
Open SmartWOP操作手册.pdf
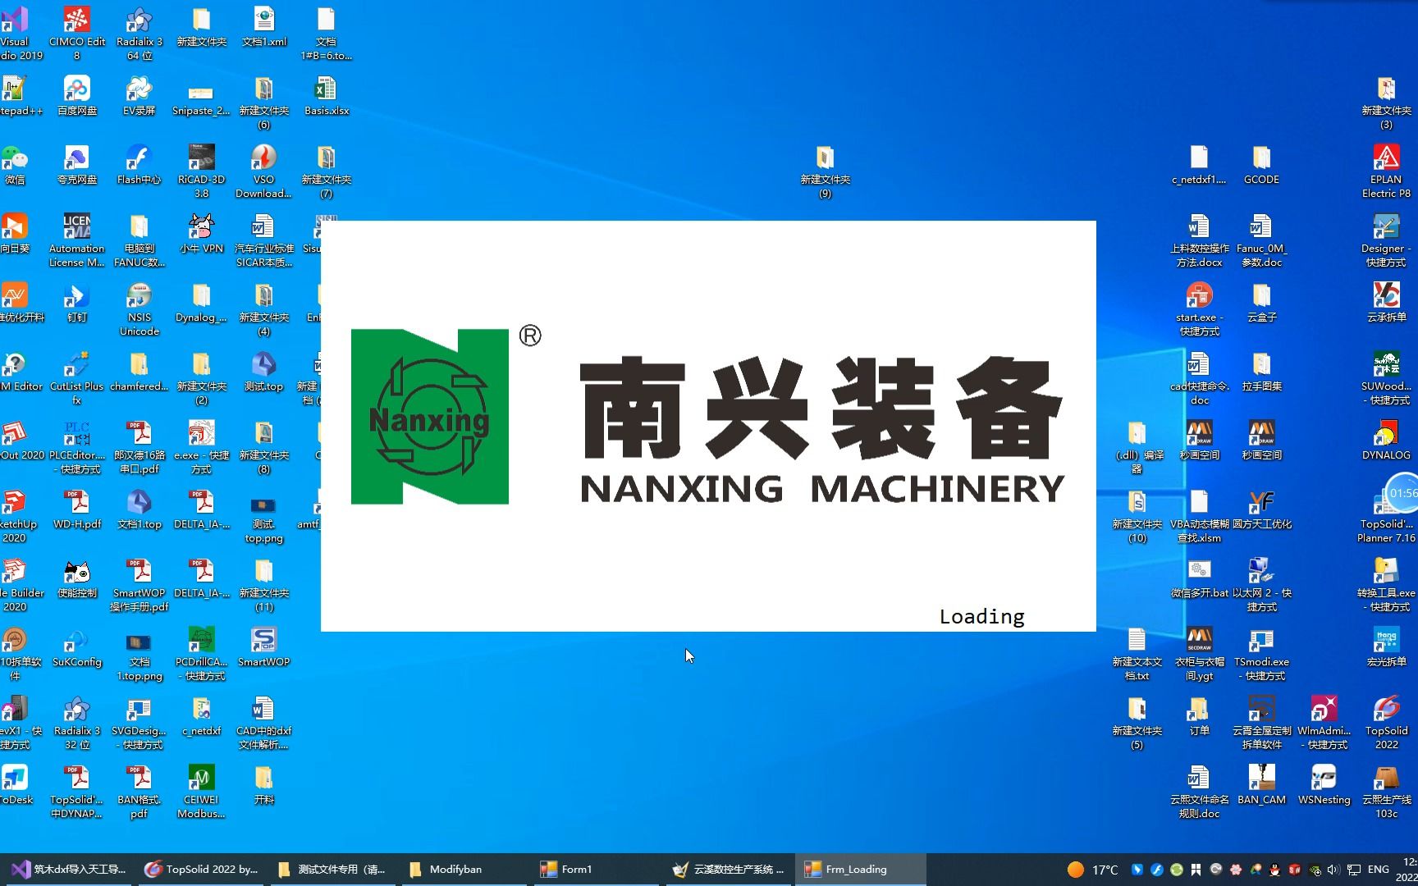tap(140, 584)
